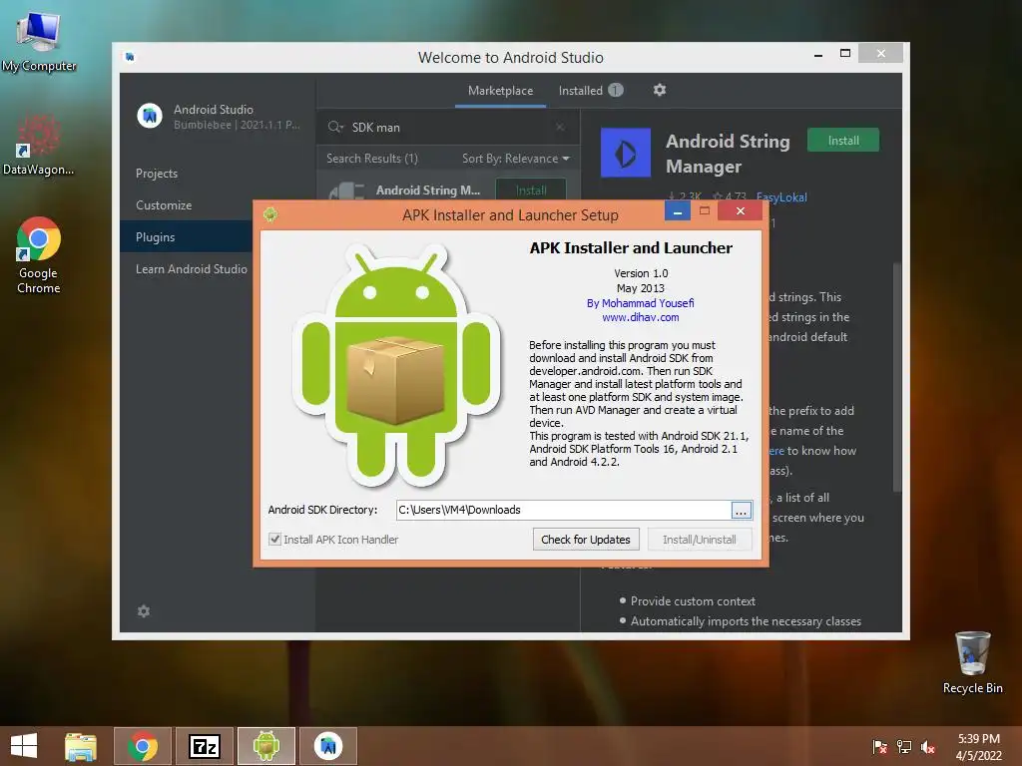Select Plugins in the sidebar
Screen dimensions: 1022x766
tap(186, 237)
